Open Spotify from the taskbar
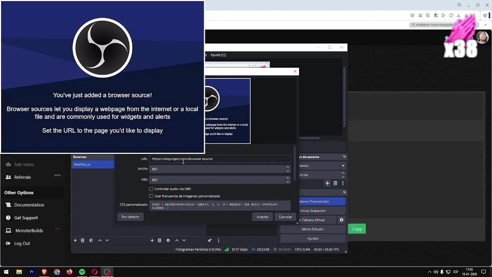Screen dimensions: 492x277 (x=82, y=272)
